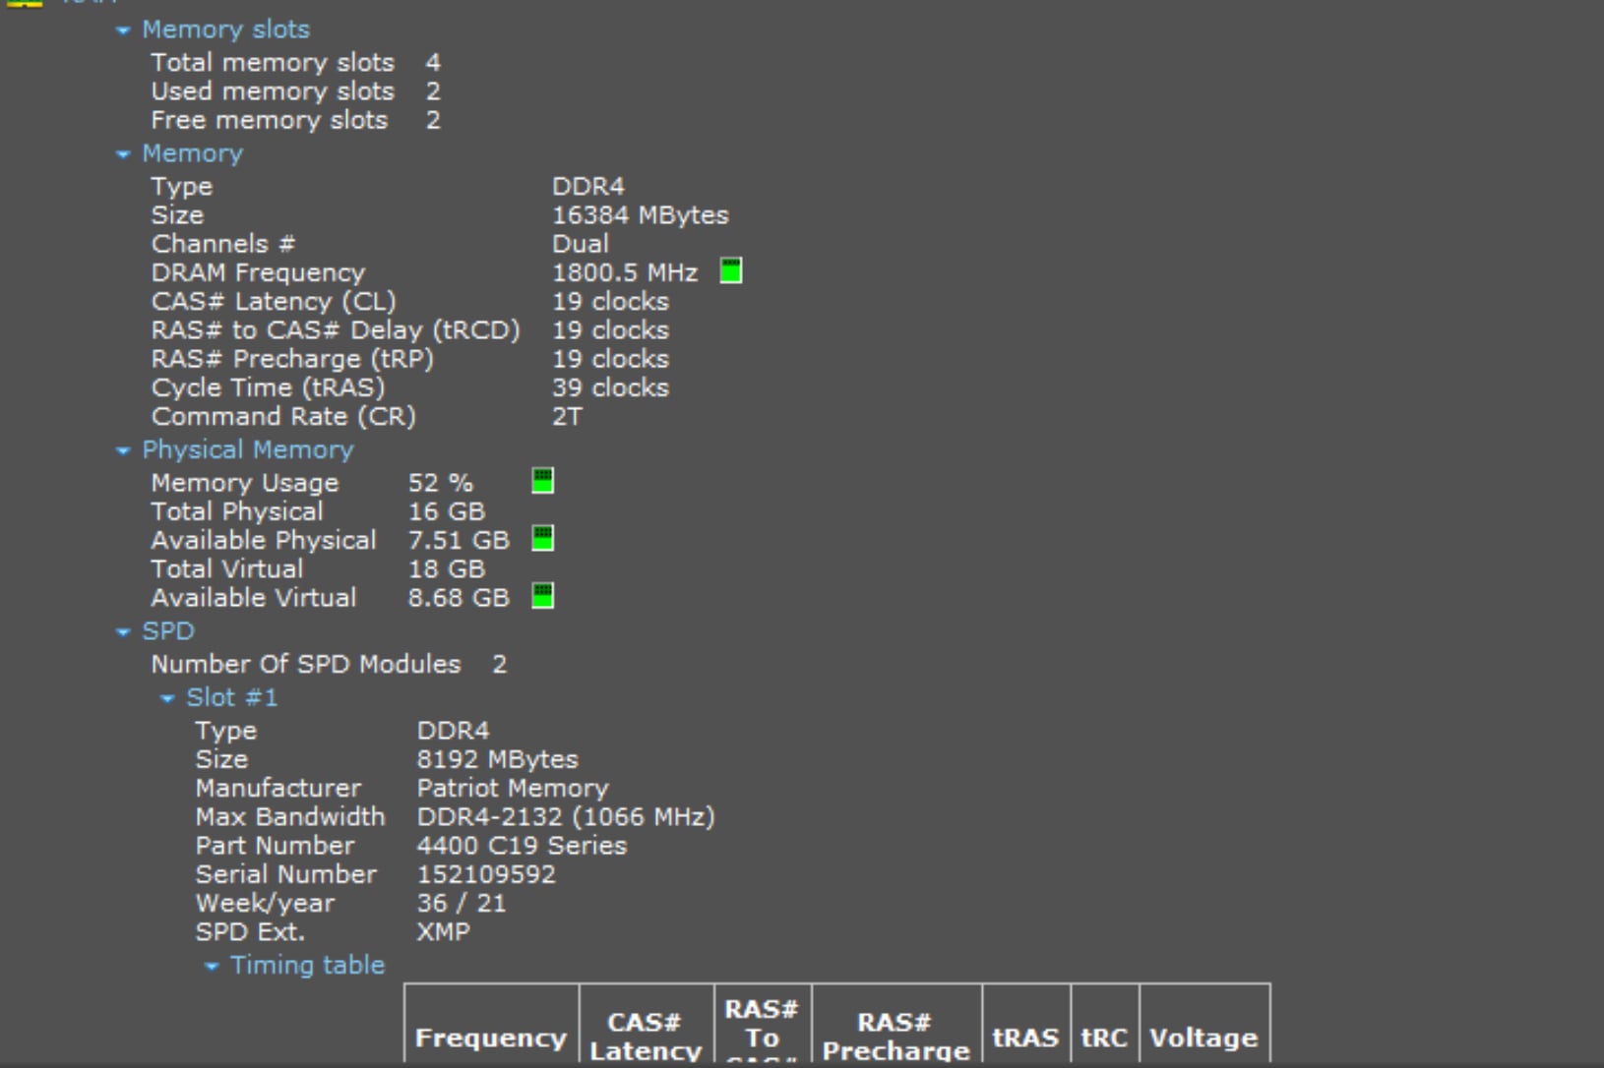Viewport: 1604px width, 1068px height.
Task: Collapse the Slot #1 tree node
Action: click(167, 698)
